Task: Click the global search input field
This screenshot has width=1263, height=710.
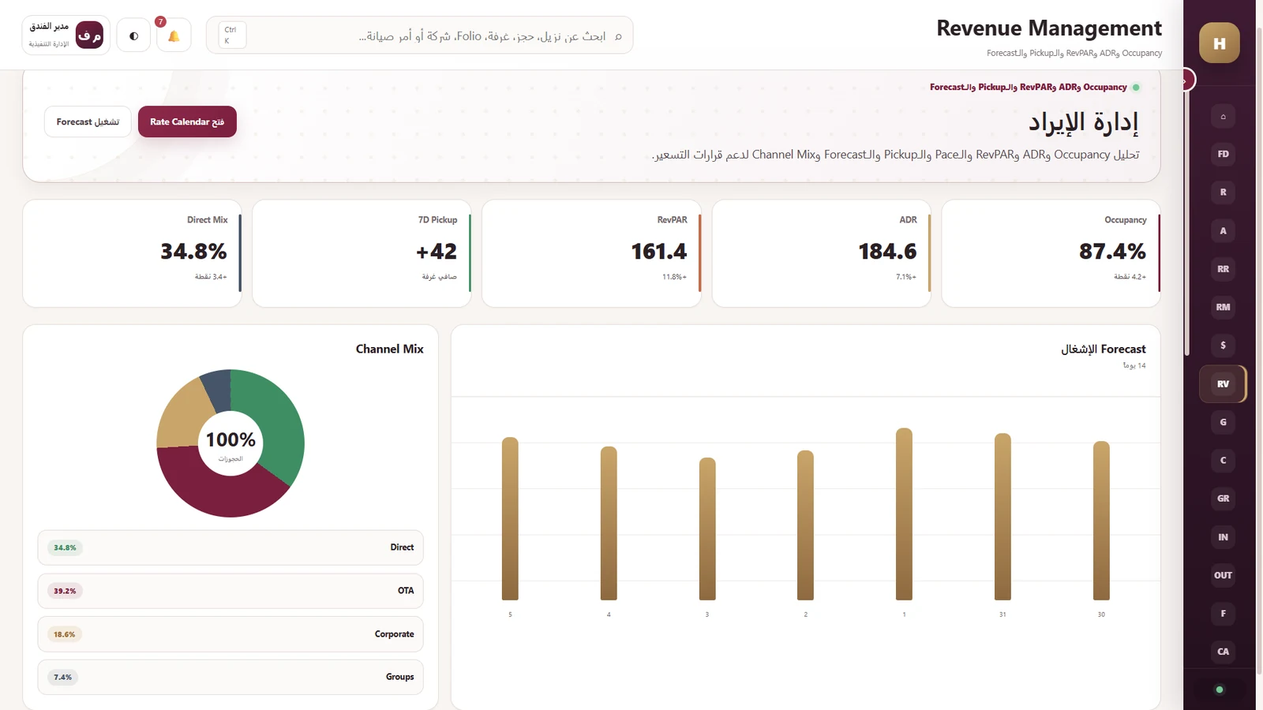Action: point(419,35)
